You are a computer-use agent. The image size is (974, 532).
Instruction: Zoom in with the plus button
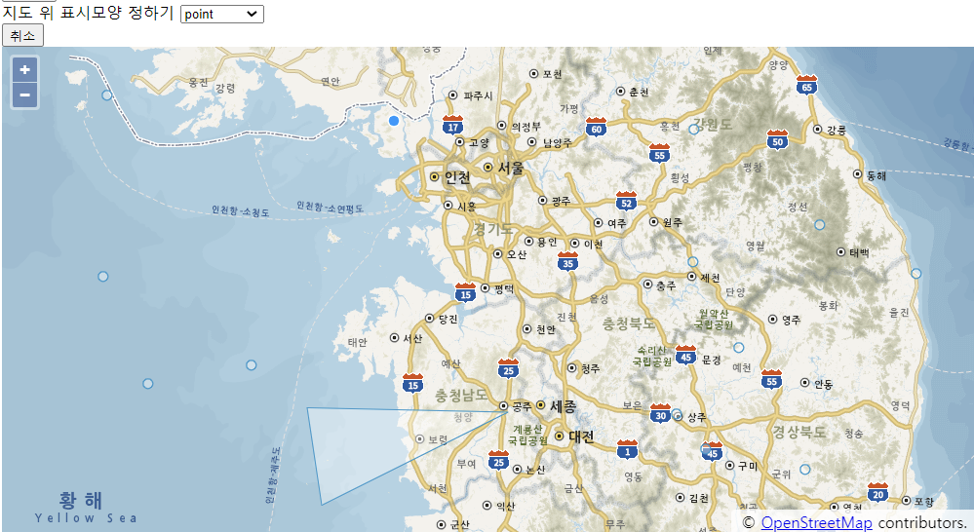click(24, 69)
